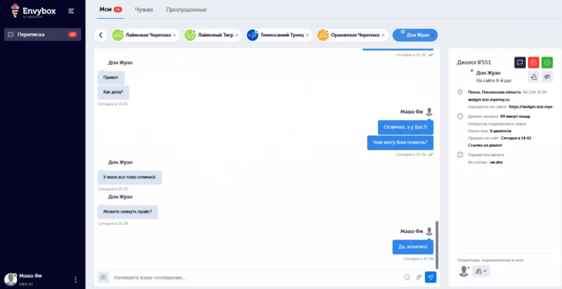Open the https://widget.test.mye site link
The width and height of the screenshot is (562, 289).
coord(531,107)
